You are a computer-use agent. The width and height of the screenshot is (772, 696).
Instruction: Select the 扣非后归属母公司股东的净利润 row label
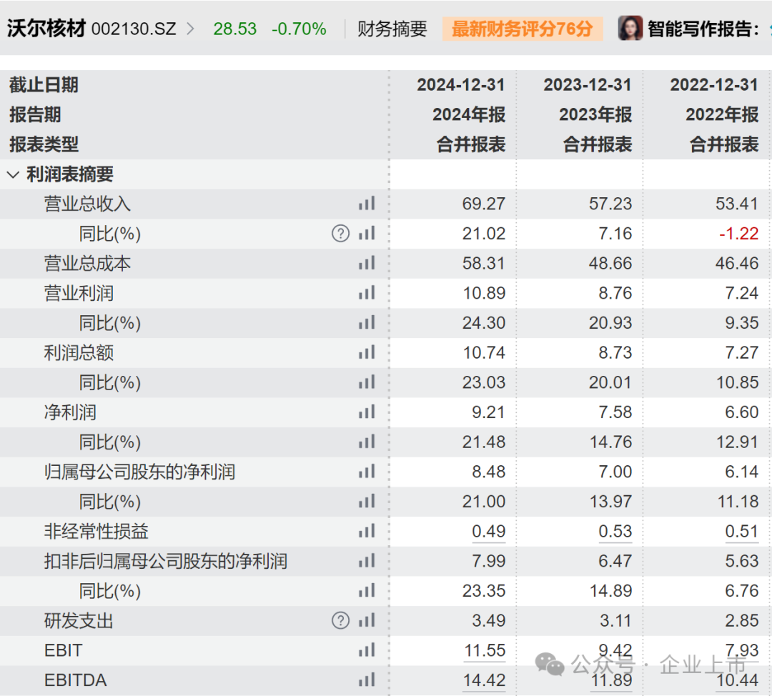pyautogui.click(x=165, y=561)
